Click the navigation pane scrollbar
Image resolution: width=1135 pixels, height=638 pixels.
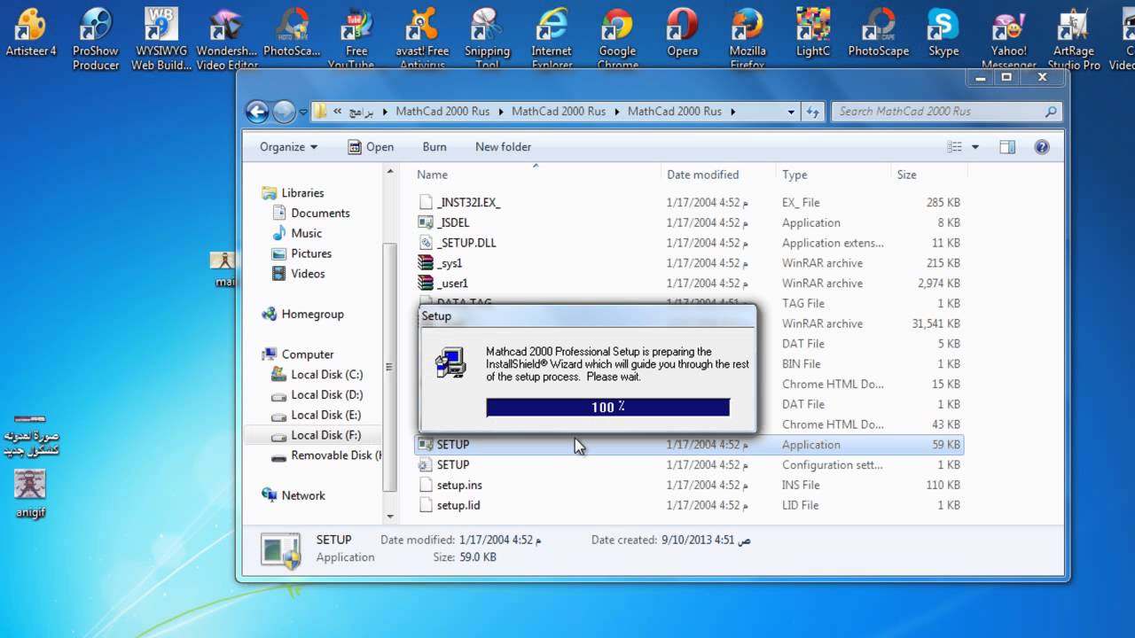389,367
